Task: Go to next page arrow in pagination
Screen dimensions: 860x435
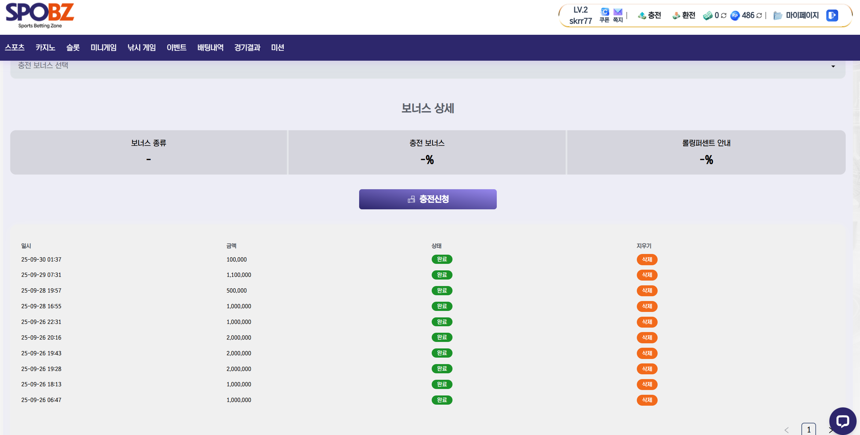Action: 830,430
